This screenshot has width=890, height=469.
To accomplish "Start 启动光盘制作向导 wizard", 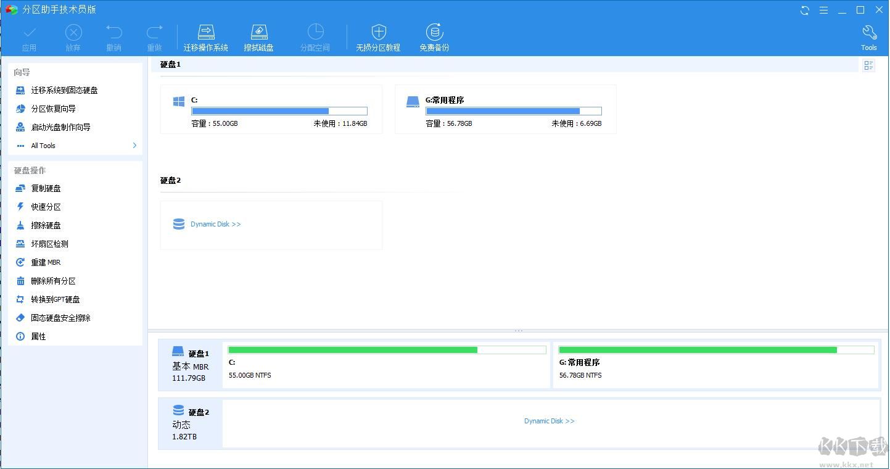I will point(60,127).
